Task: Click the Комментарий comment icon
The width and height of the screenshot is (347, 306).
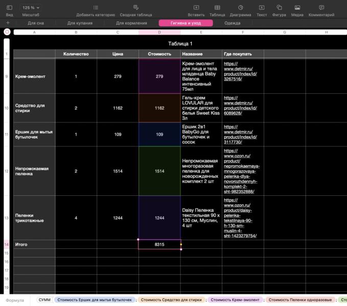Action: (x=321, y=8)
